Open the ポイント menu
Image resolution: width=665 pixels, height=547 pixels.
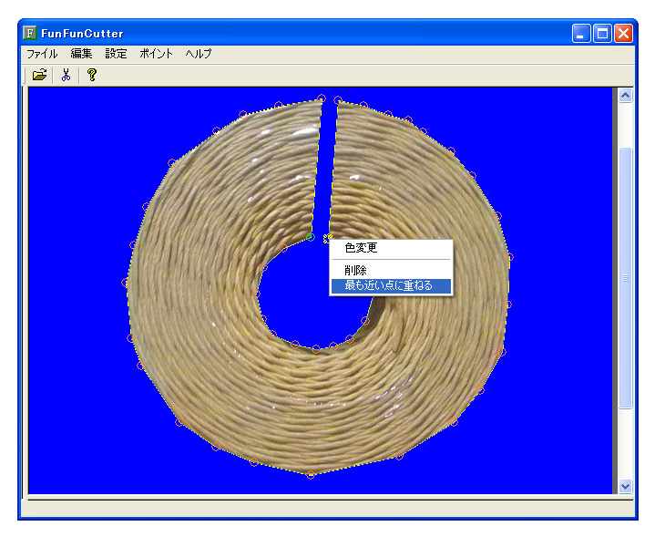(156, 54)
